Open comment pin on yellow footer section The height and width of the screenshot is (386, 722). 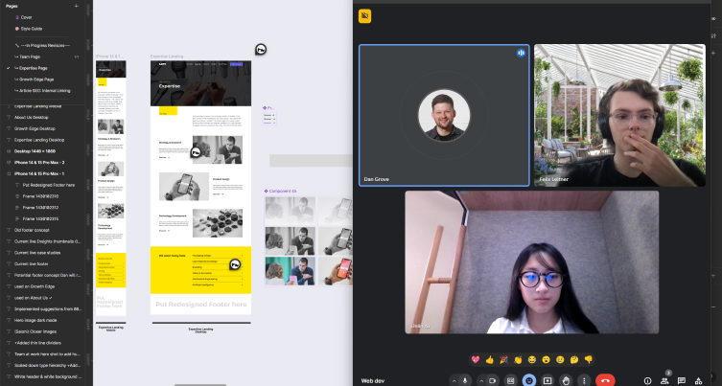[235, 264]
